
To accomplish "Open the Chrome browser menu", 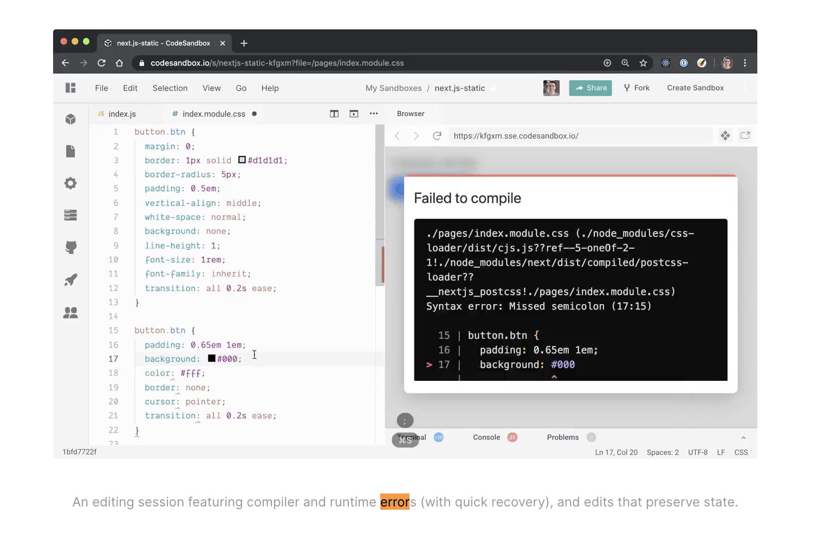I will pyautogui.click(x=746, y=63).
